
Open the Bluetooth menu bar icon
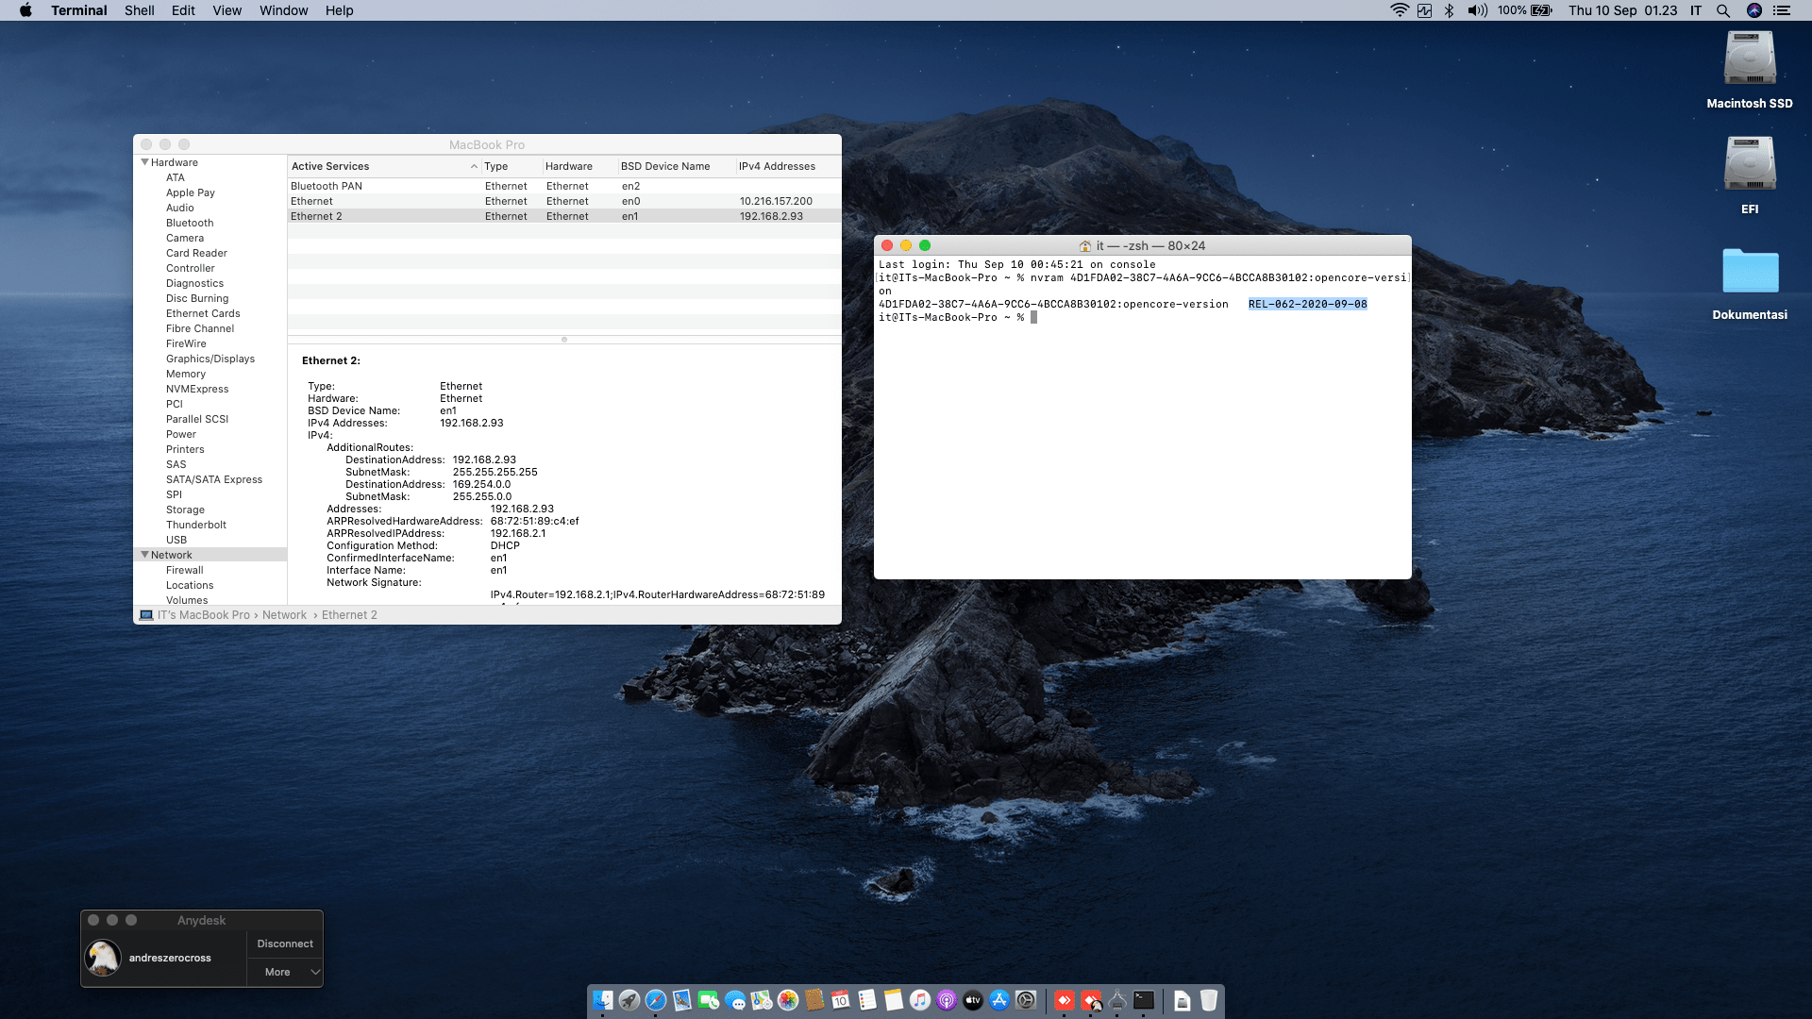point(1449,10)
